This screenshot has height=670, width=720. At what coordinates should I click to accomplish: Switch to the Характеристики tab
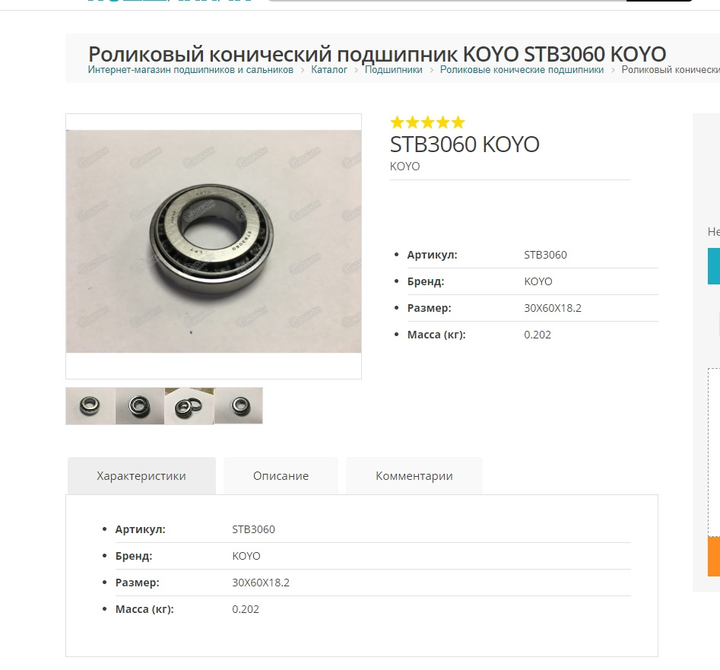[x=141, y=476]
